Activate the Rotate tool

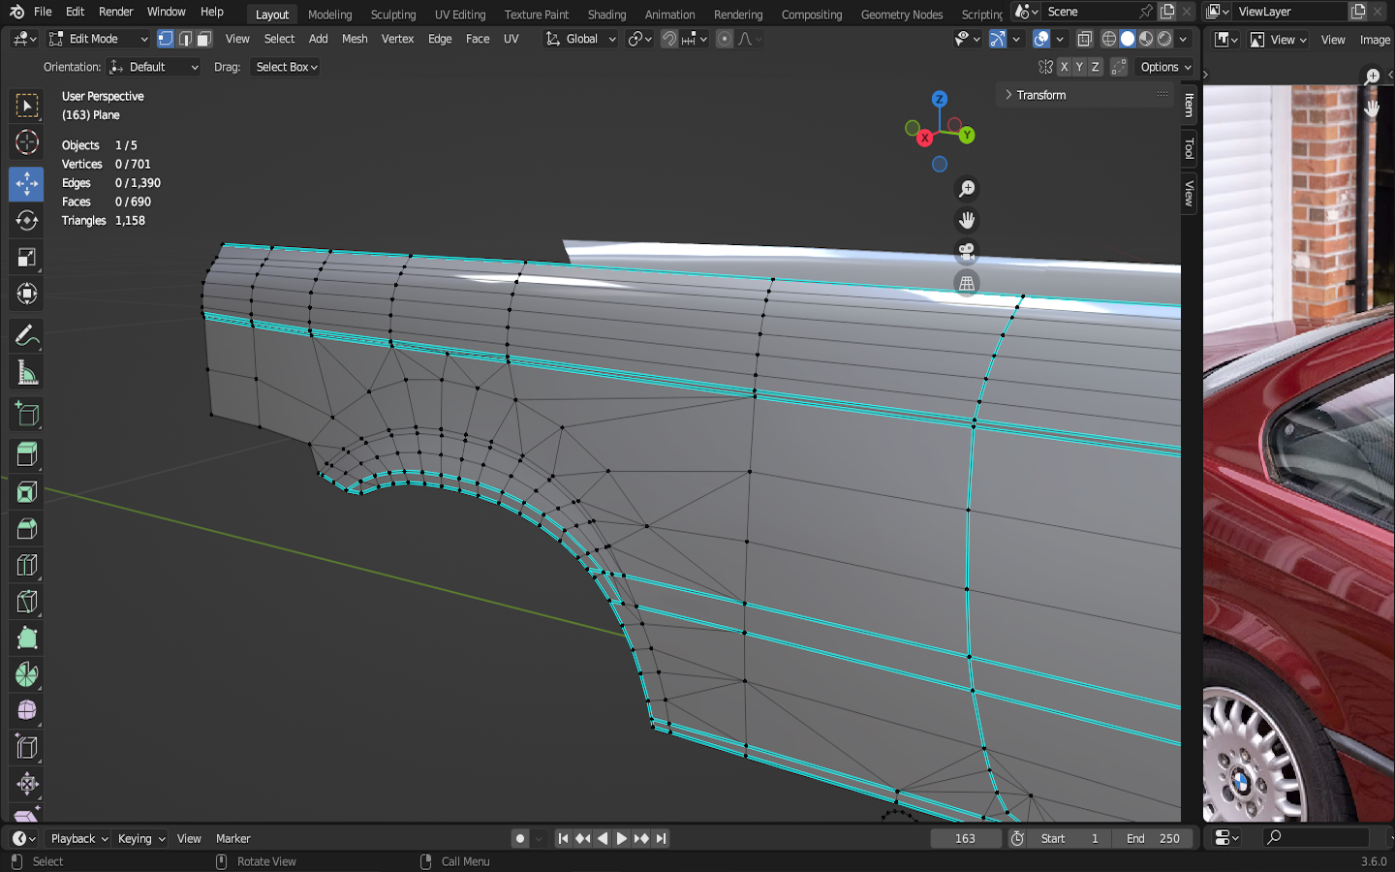26,221
